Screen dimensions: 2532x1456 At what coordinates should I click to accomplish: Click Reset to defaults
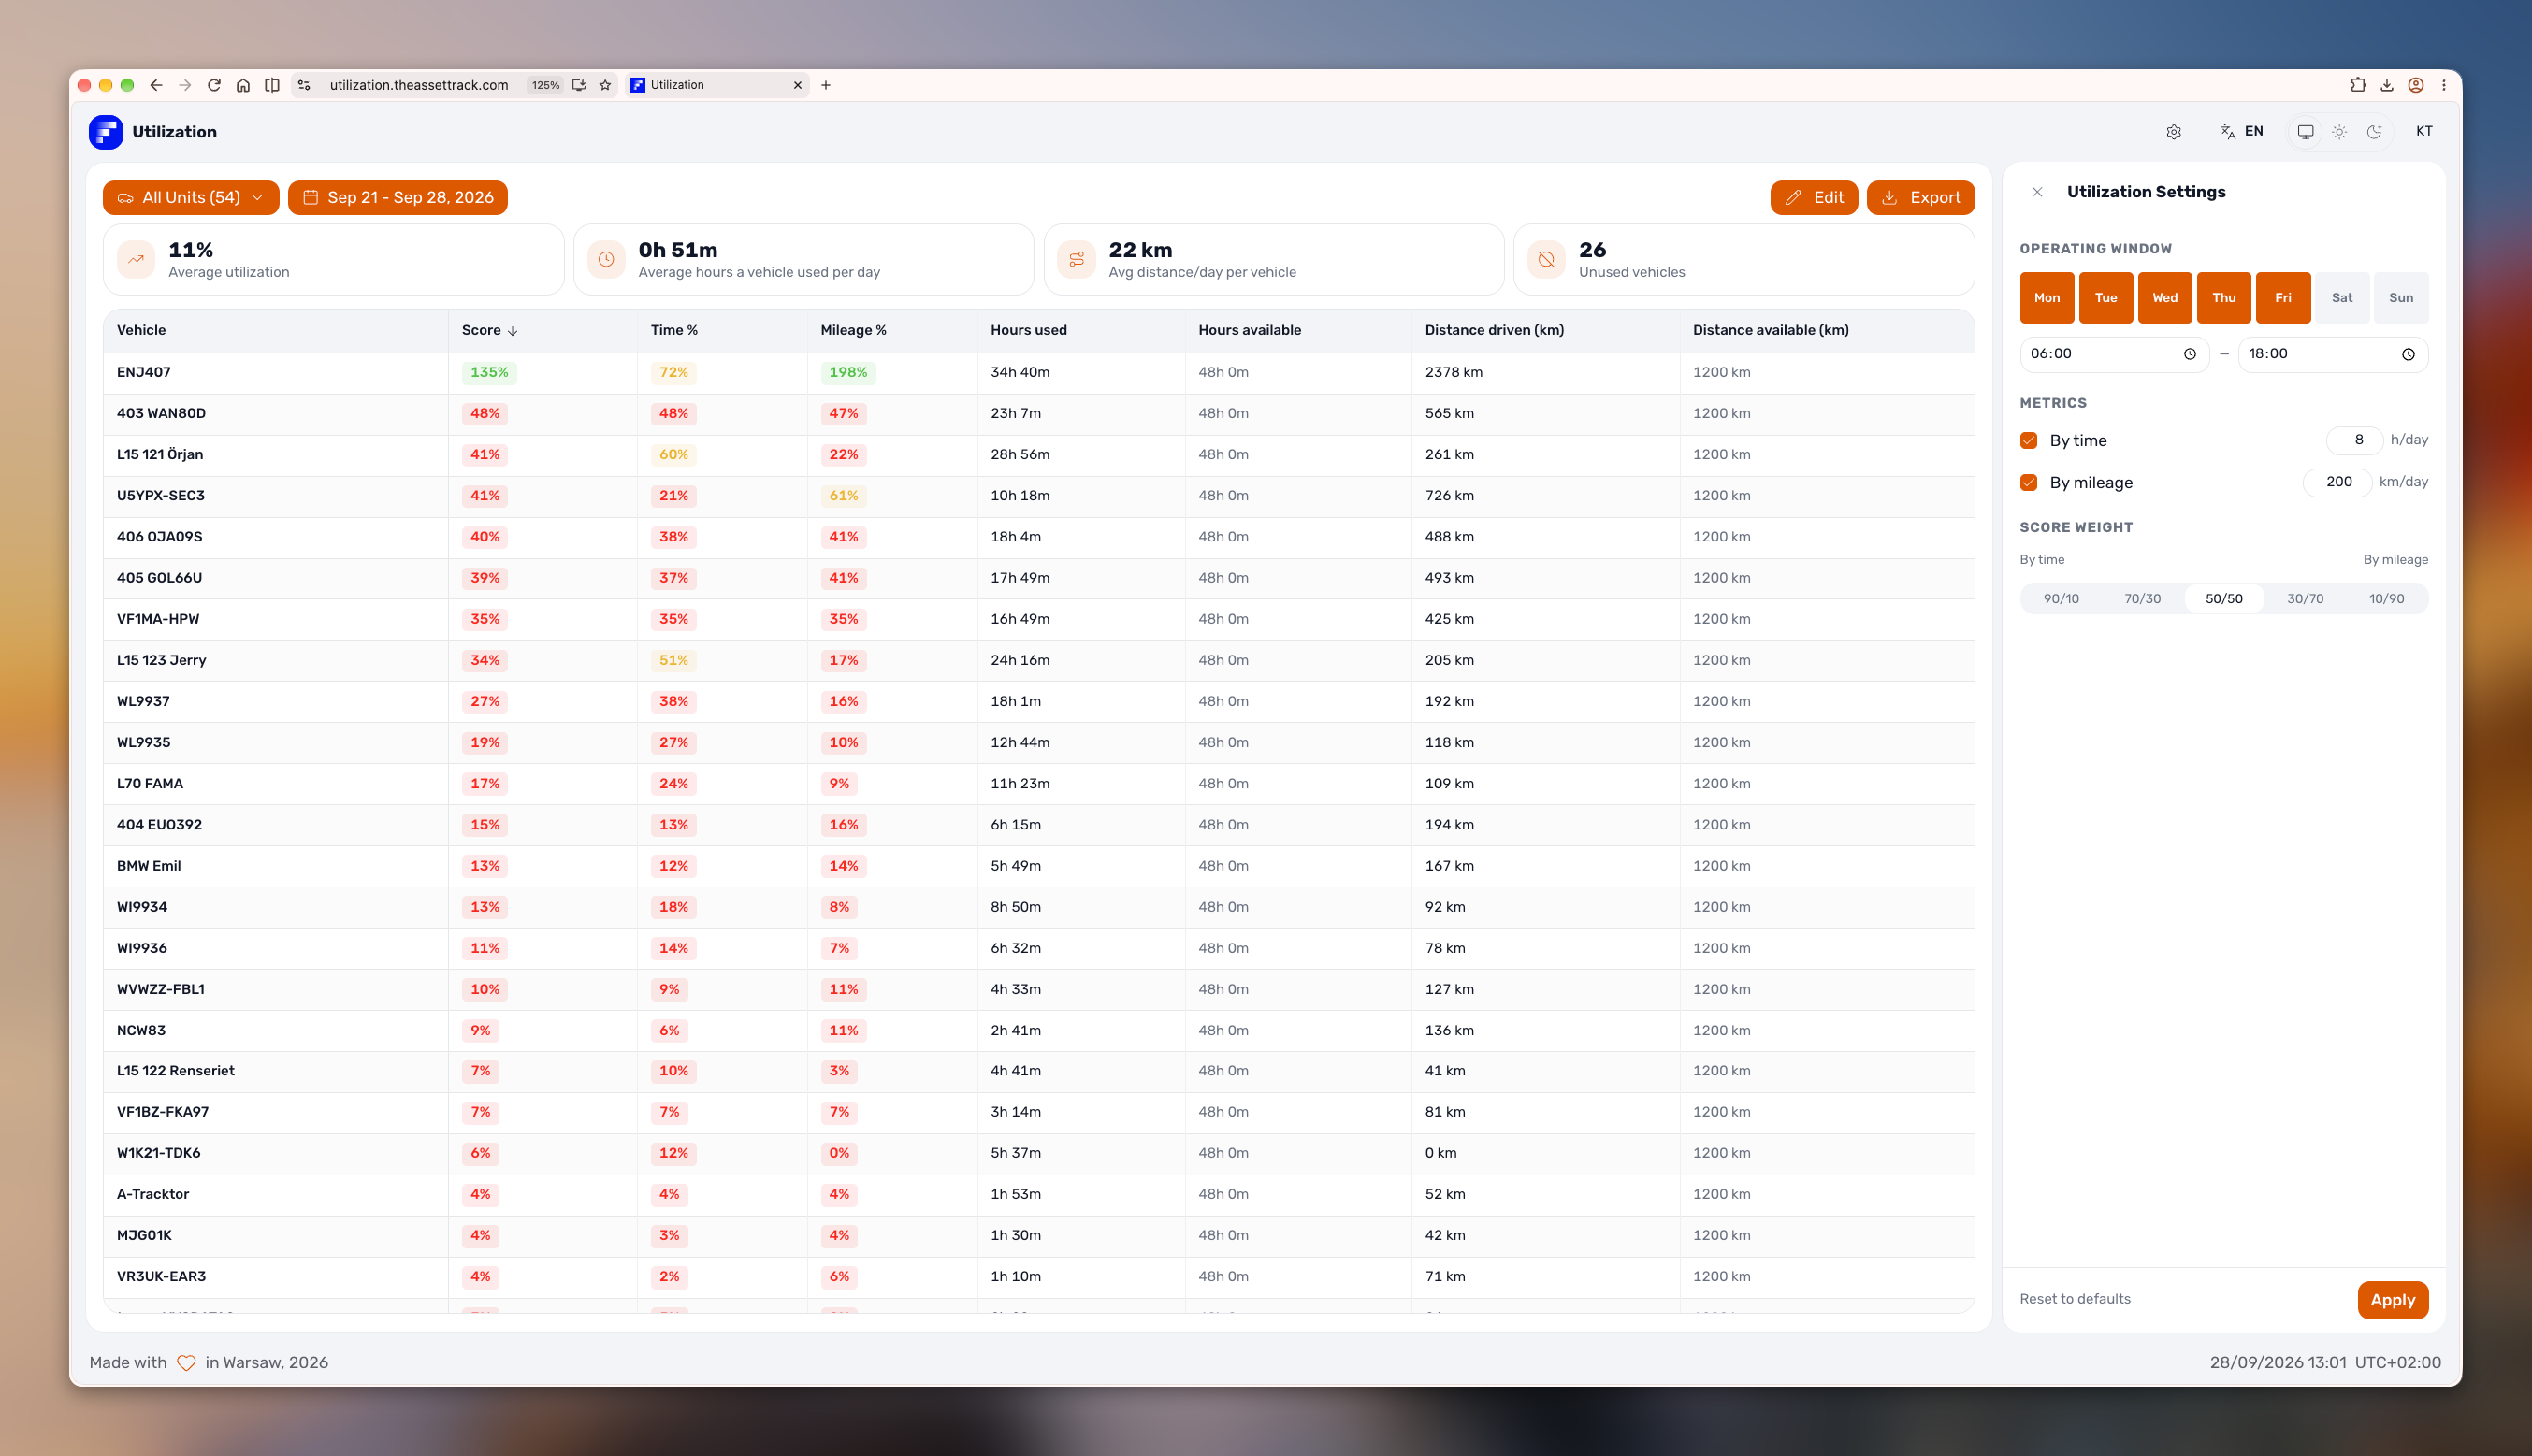tap(2075, 1299)
